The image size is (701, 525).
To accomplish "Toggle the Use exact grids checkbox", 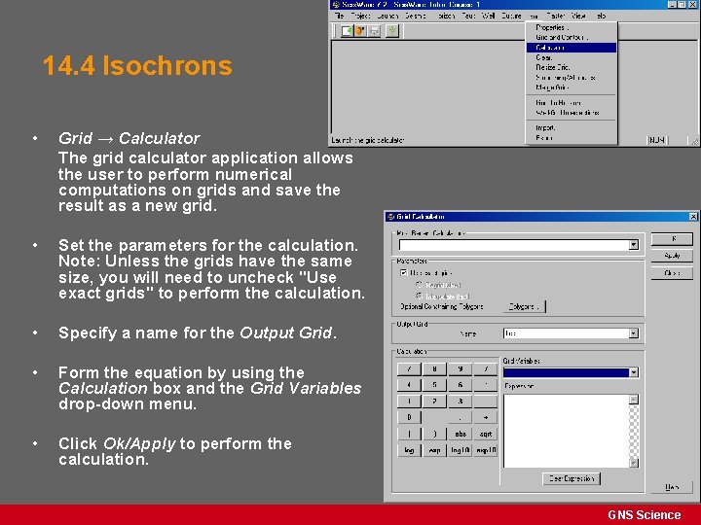I will coord(404,273).
